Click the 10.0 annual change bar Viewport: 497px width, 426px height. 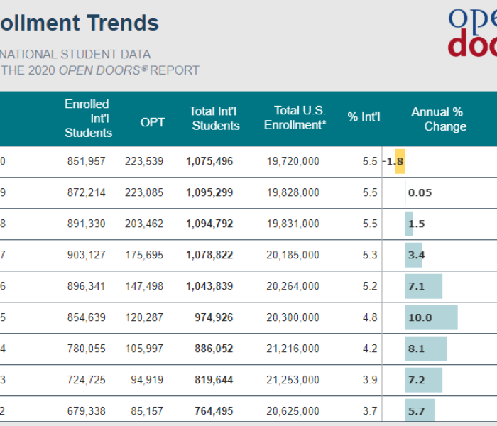[x=431, y=317]
